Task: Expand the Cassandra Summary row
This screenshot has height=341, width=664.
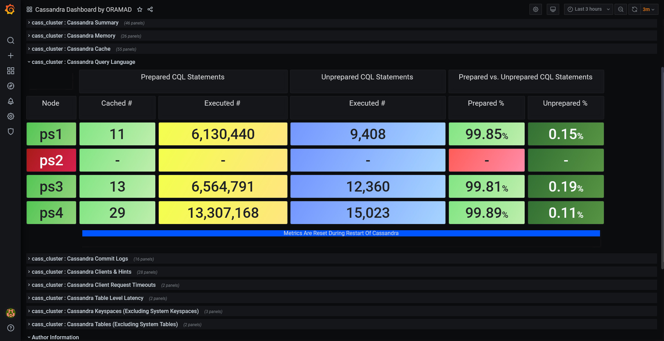Action: click(75, 23)
